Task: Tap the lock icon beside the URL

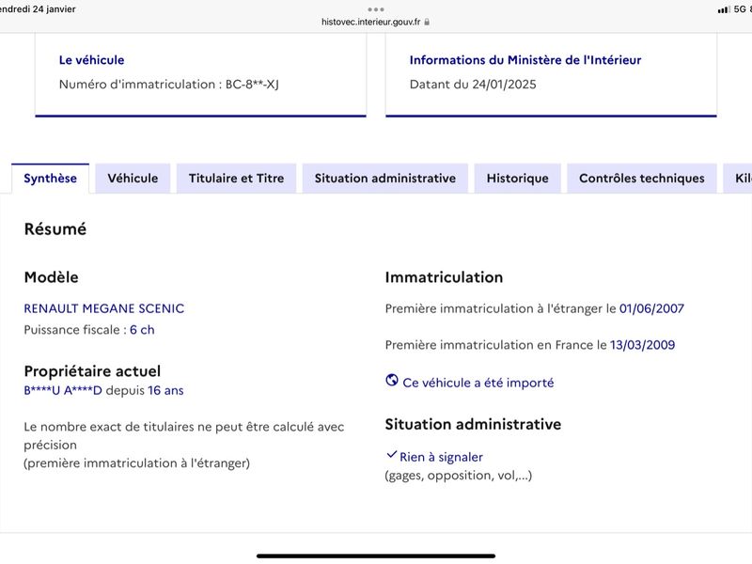Action: (x=427, y=22)
